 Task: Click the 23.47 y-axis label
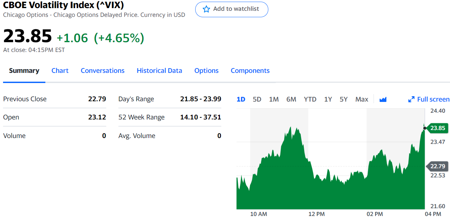point(438,142)
